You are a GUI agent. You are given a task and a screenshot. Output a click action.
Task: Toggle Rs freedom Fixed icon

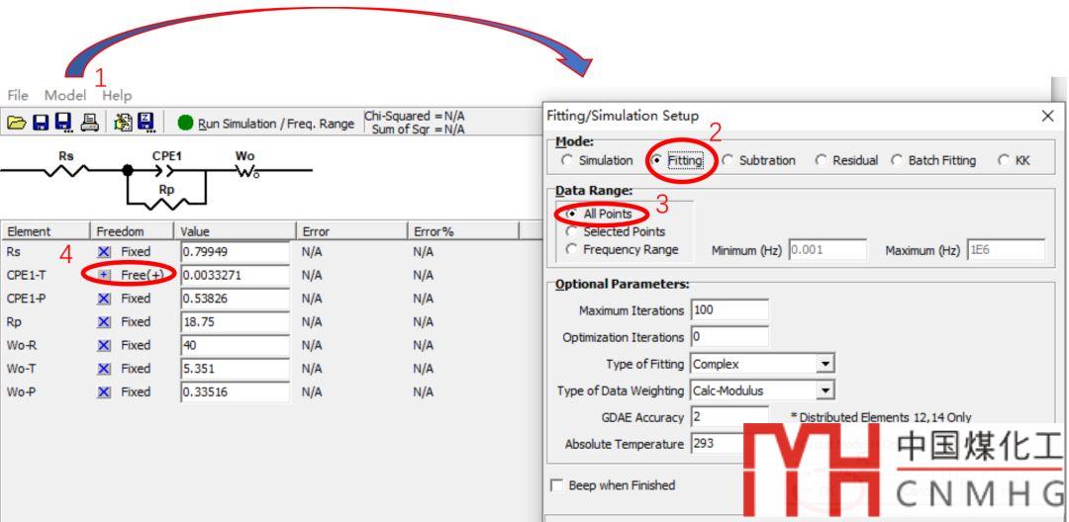click(104, 252)
